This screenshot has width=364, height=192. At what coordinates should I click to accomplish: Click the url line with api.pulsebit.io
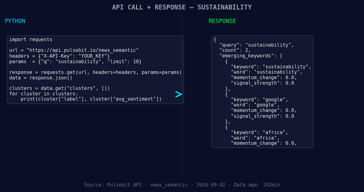(x=74, y=50)
